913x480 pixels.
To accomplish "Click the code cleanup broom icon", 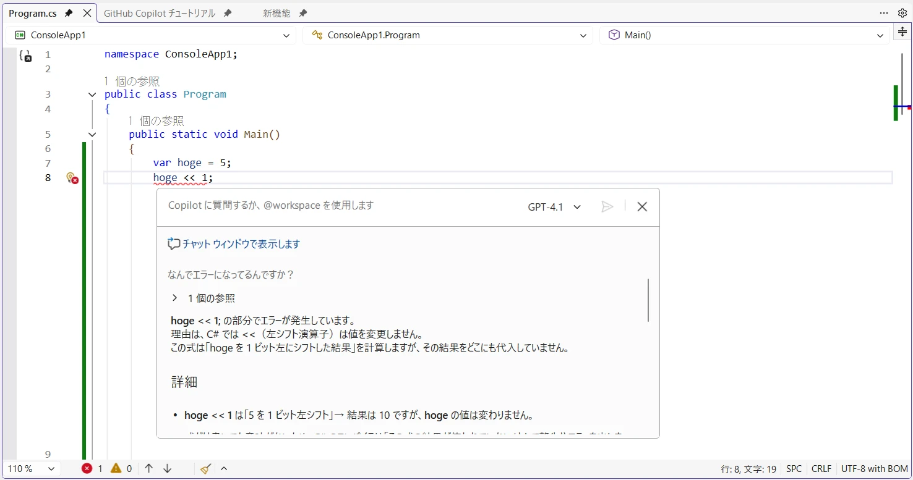I will 206,469.
